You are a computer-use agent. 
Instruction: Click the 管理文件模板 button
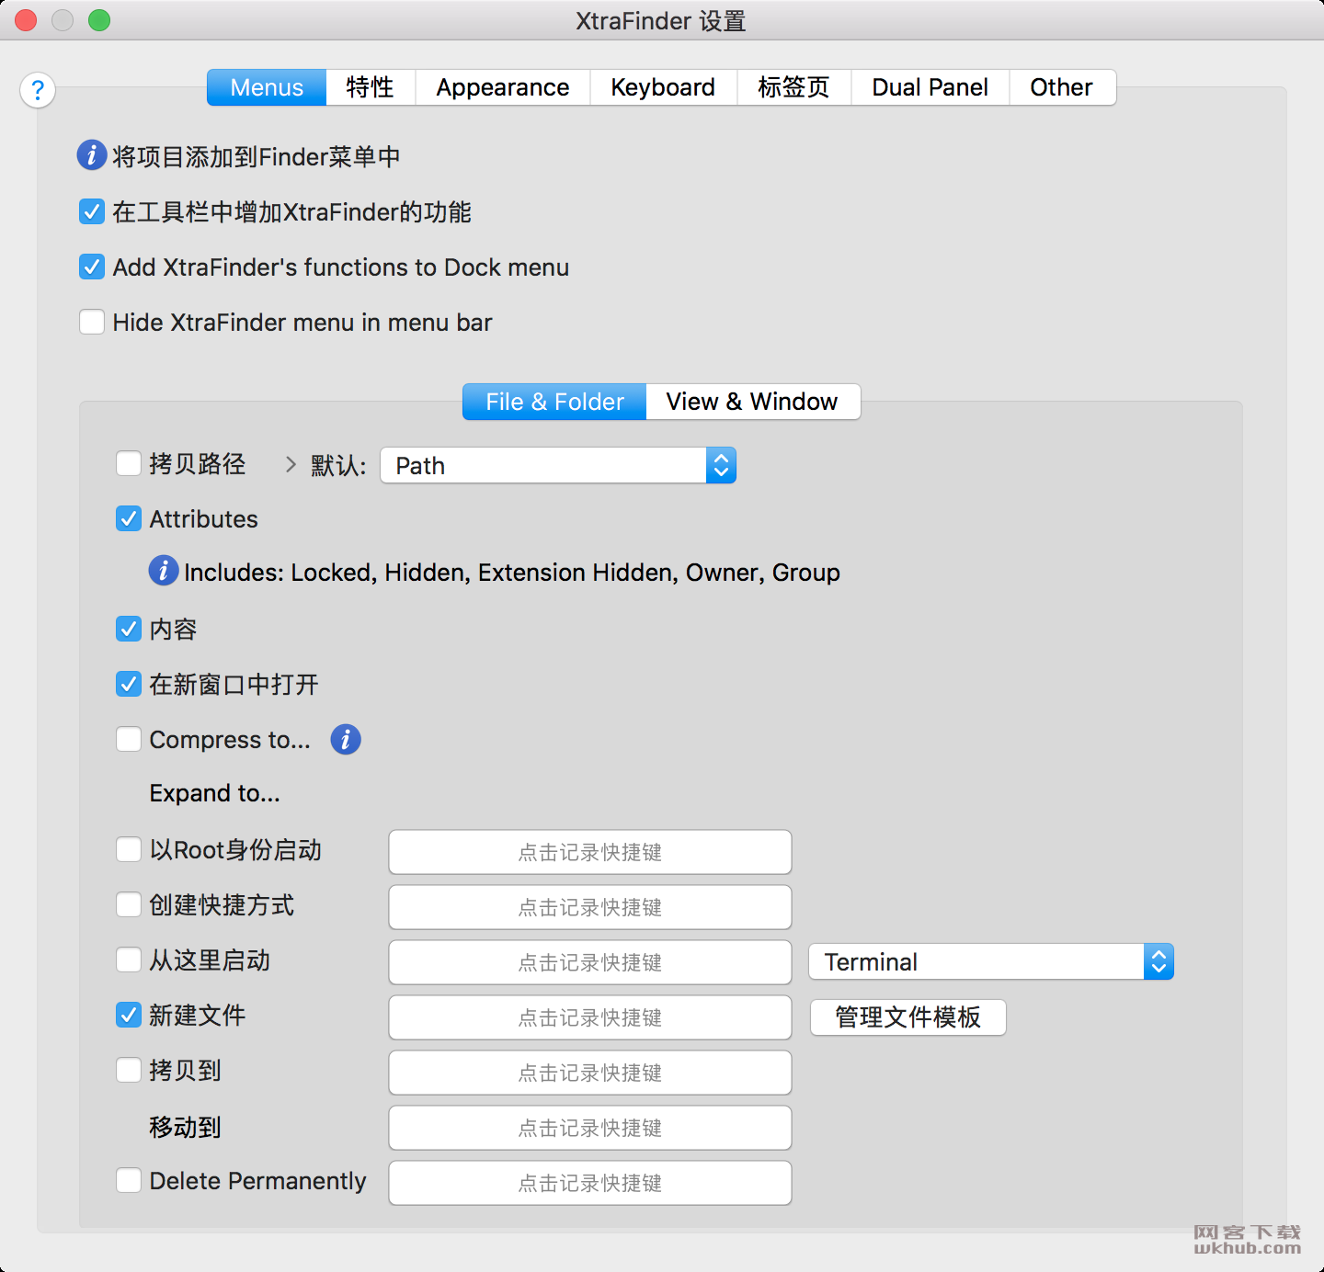[907, 1017]
